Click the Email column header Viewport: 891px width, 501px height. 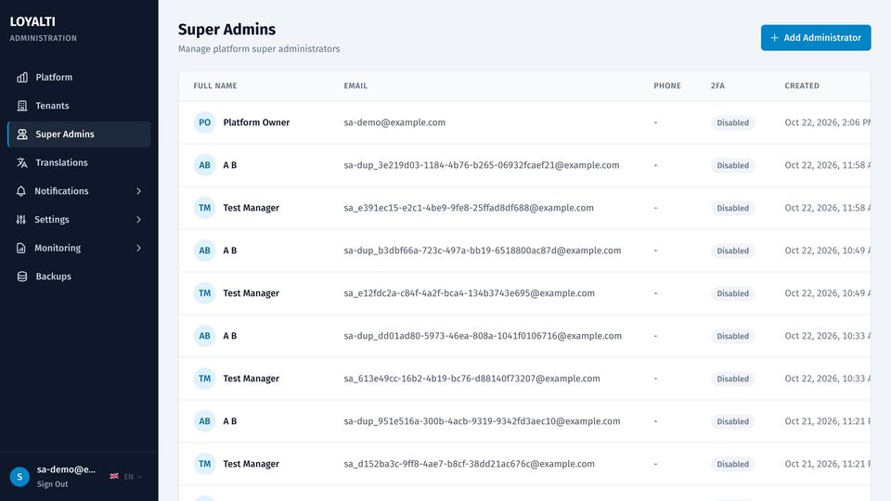pyautogui.click(x=355, y=85)
